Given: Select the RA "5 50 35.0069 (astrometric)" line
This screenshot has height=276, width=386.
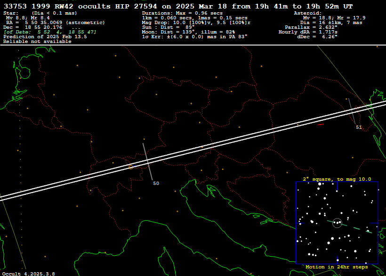Looking at the screenshot, I should point(56,23).
